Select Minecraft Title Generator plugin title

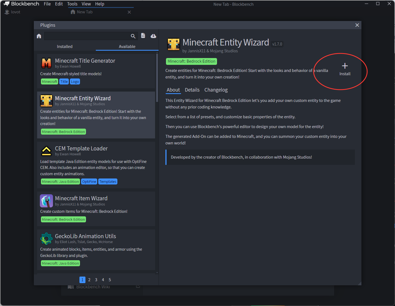85,61
